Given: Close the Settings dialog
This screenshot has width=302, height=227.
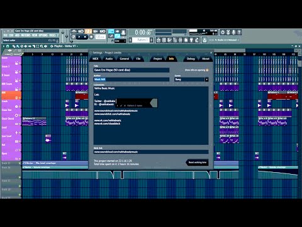Looking at the screenshot, I should tap(211, 53).
